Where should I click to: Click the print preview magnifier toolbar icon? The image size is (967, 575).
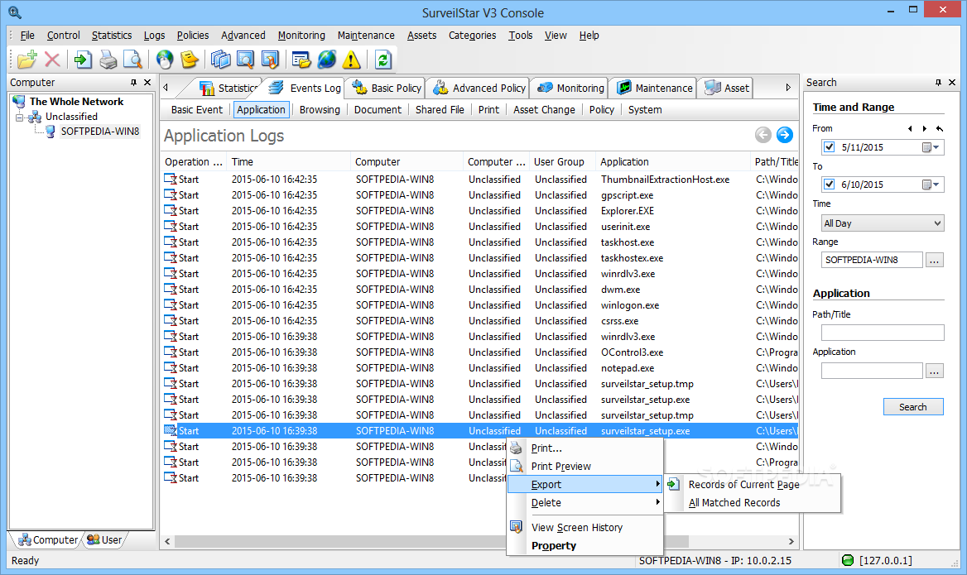tap(132, 60)
